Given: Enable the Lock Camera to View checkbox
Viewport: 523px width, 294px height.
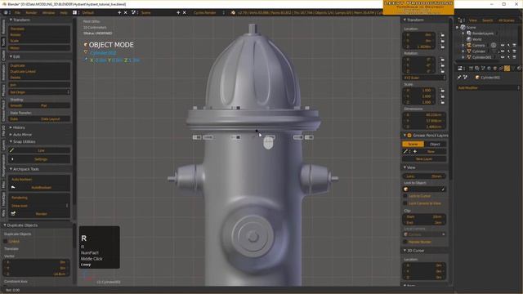Looking at the screenshot, I should [x=405, y=203].
